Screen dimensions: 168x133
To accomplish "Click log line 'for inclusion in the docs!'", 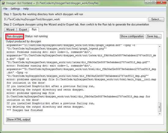I will pyautogui.click(x=26, y=83).
